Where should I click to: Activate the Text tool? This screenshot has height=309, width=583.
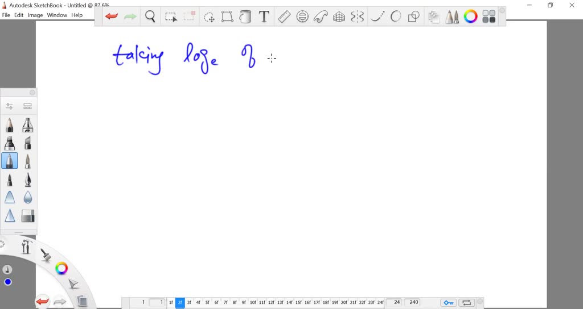[x=264, y=16]
